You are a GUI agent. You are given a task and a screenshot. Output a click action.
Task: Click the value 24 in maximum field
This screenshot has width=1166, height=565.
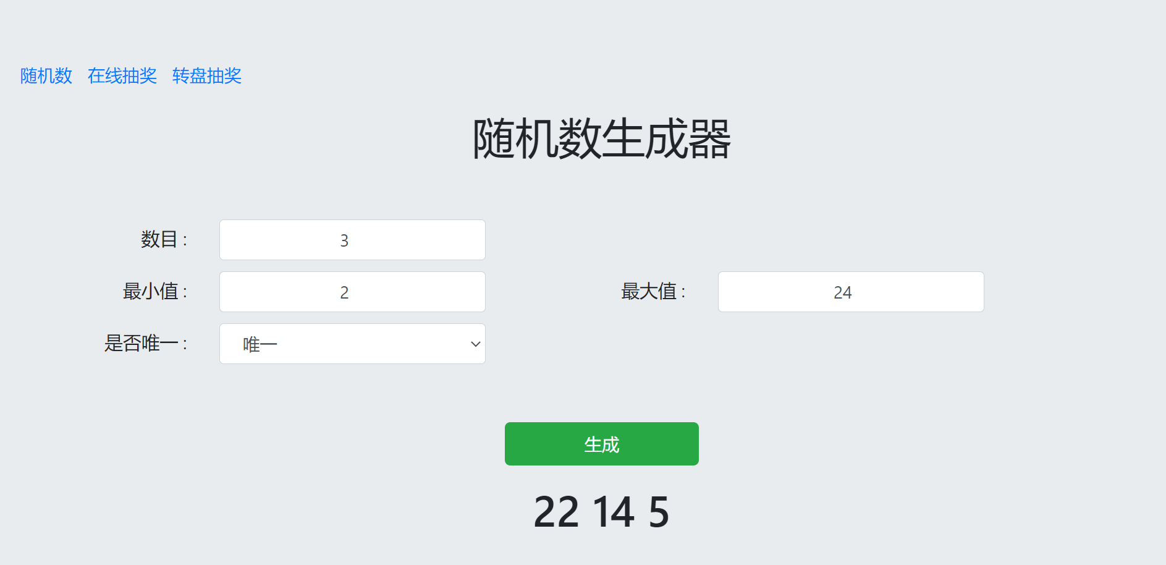(843, 292)
